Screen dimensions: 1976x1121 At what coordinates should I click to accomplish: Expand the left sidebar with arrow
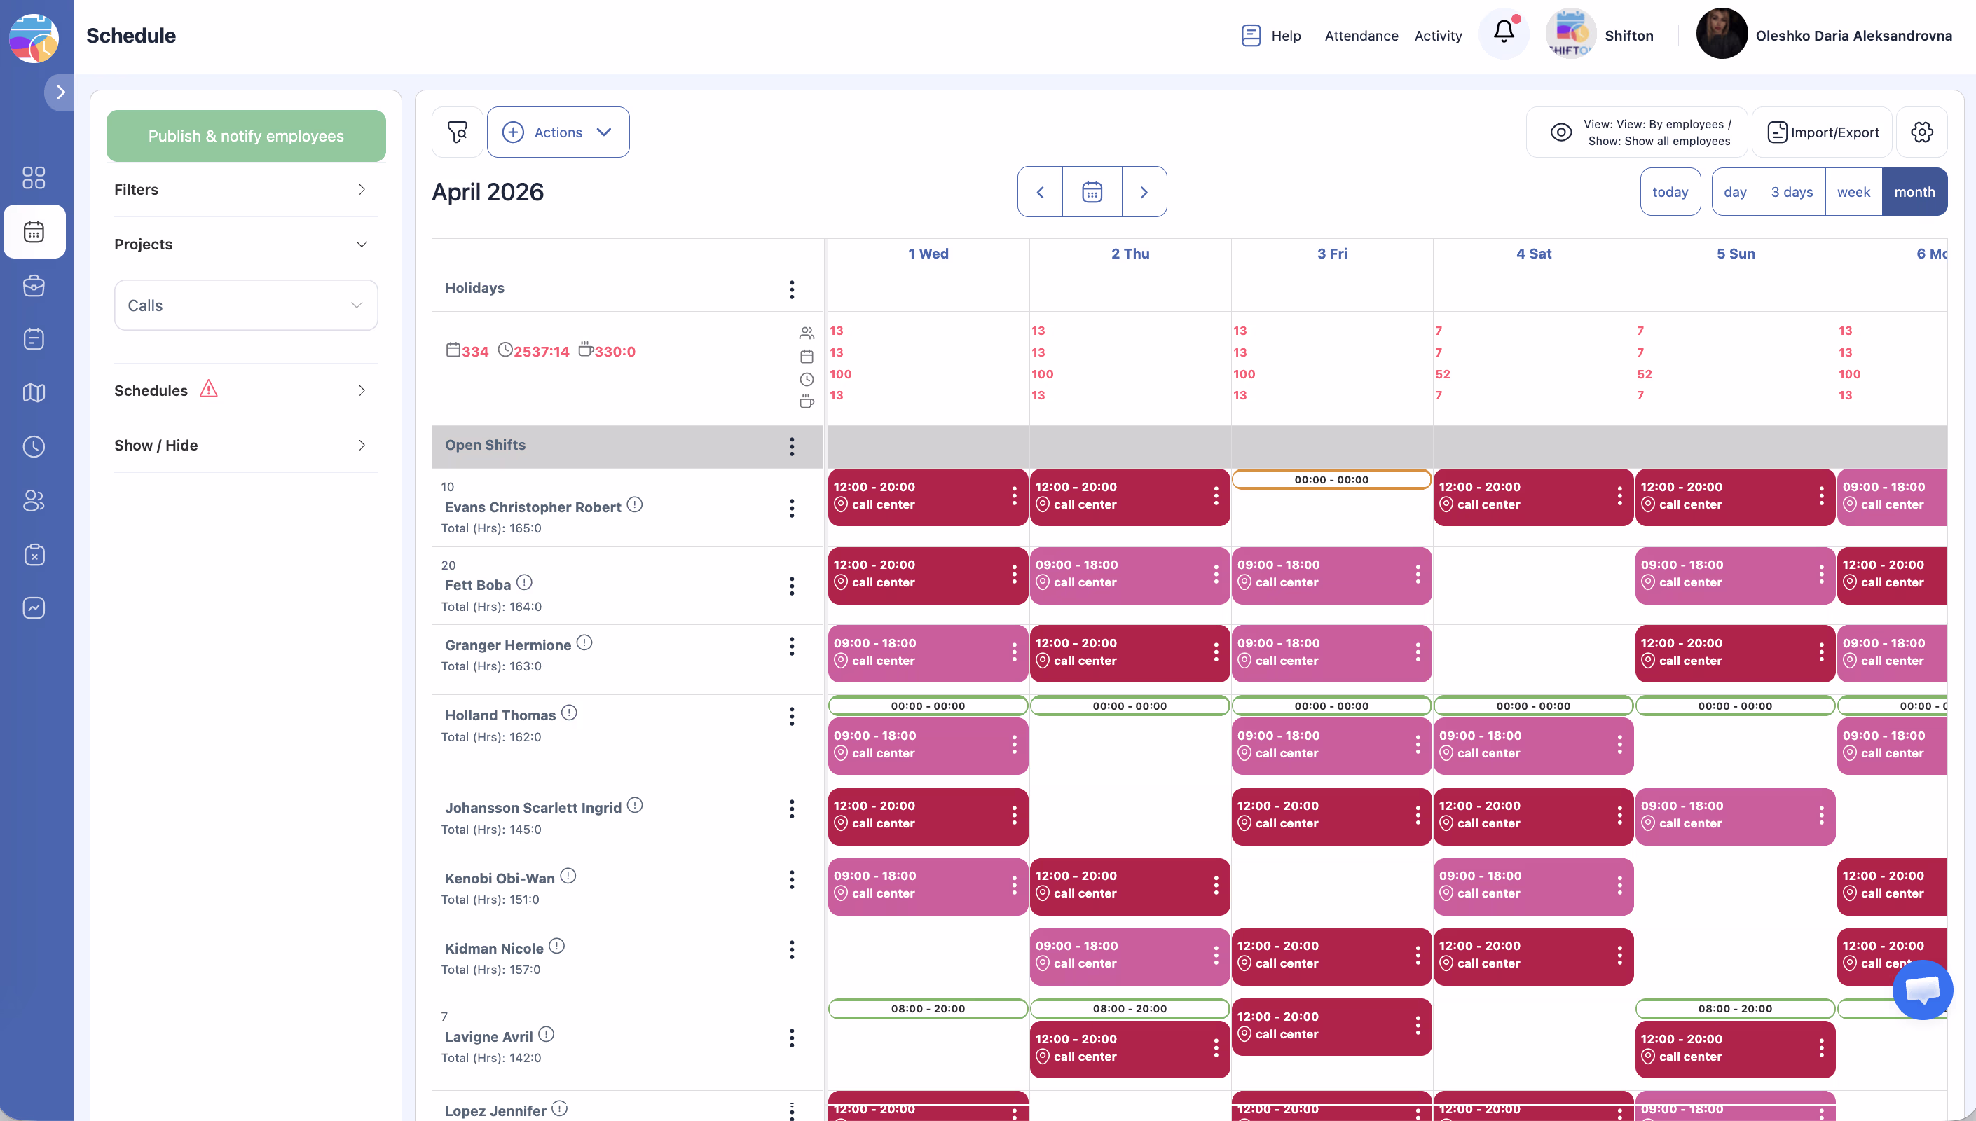(60, 92)
